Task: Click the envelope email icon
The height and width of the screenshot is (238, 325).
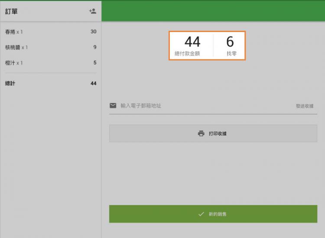Action: point(113,106)
